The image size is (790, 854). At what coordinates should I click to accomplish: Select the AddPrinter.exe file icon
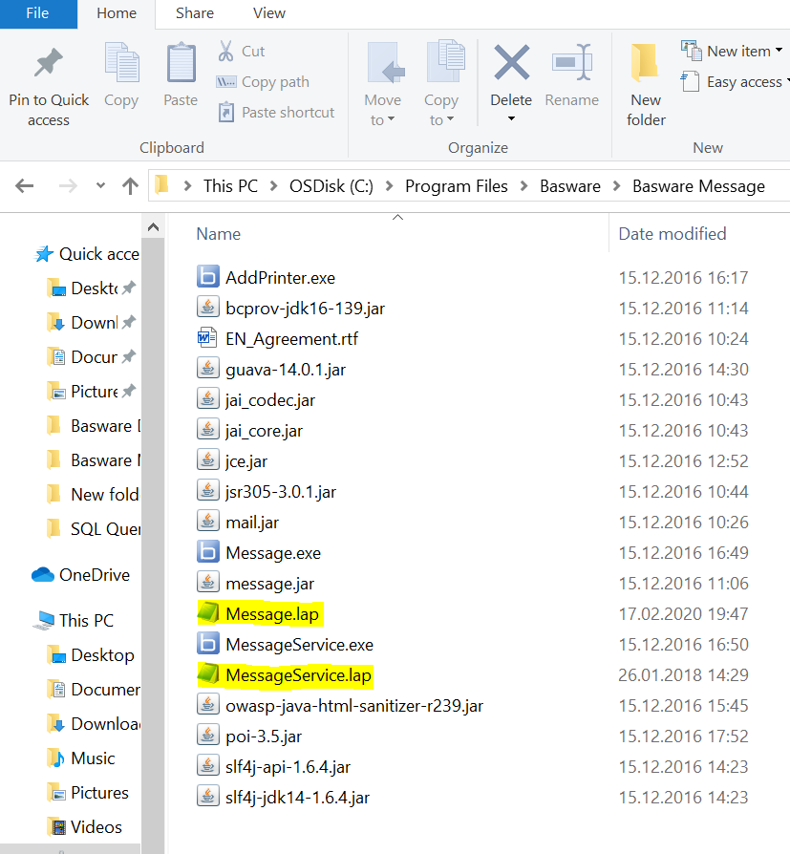tap(208, 278)
